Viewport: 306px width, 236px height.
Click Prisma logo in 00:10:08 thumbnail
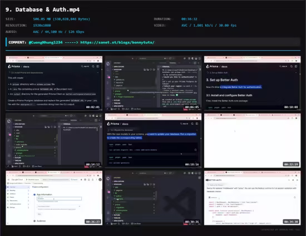(213, 66)
